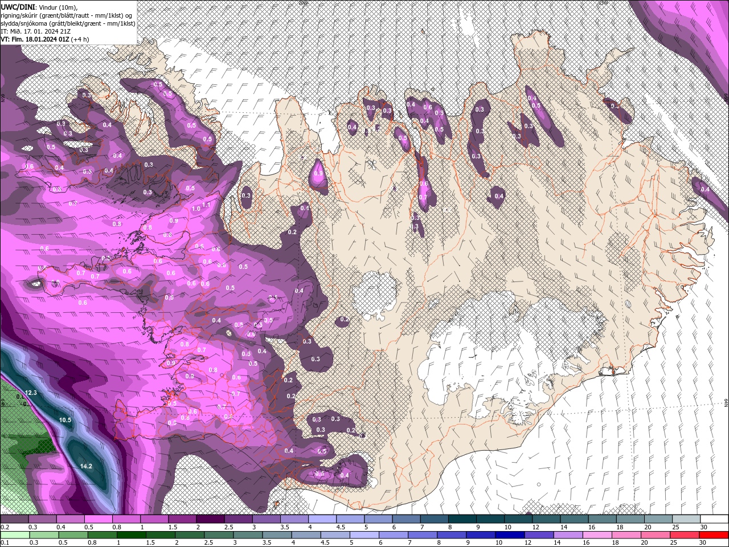Click the initial time 'IT: Mið. 17. 01. 2024 21Z'
This screenshot has width=729, height=547.
click(x=36, y=31)
